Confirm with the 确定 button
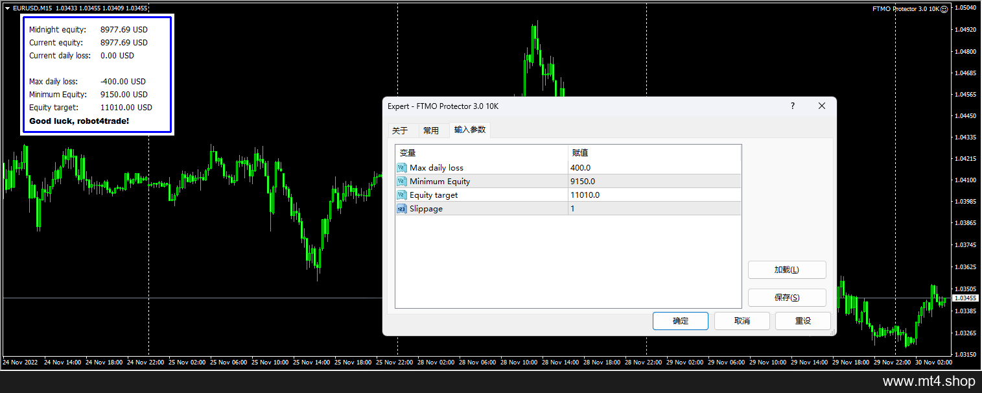982x393 pixels. tap(681, 321)
